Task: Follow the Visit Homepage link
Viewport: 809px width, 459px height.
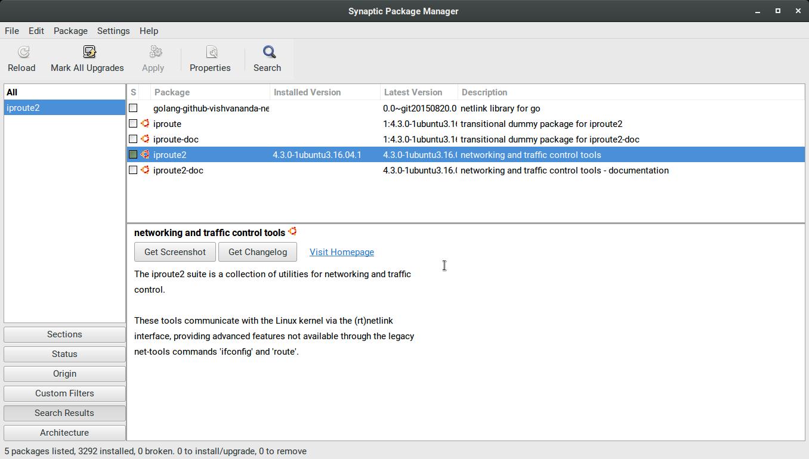Action: point(342,252)
